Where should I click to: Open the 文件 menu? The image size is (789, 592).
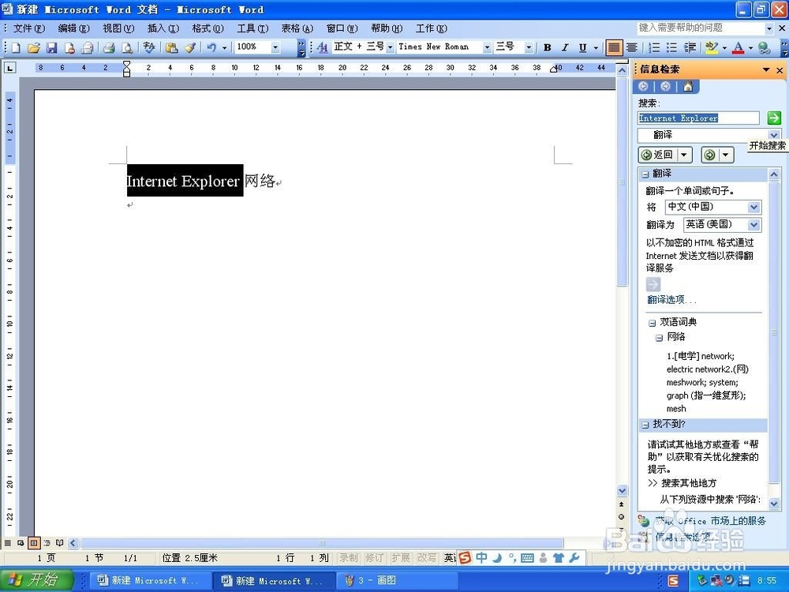click(x=28, y=28)
